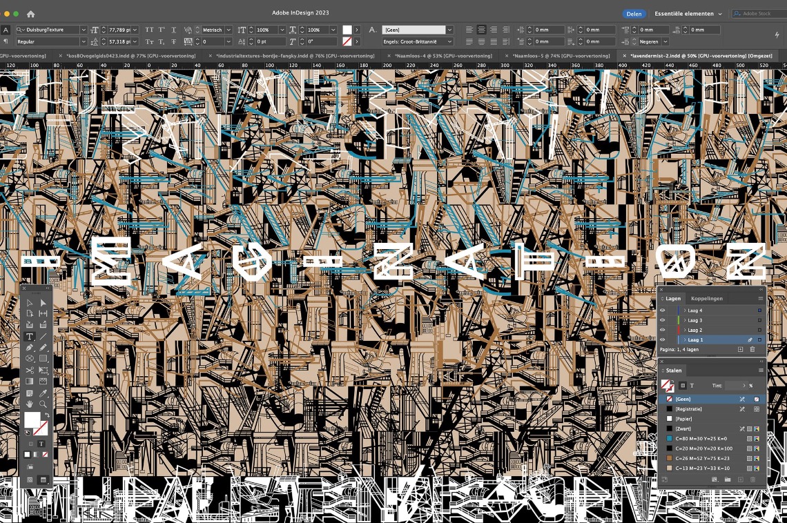Image resolution: width=787 pixels, height=523 pixels.
Task: Select the Line tool
Action: coord(43,337)
